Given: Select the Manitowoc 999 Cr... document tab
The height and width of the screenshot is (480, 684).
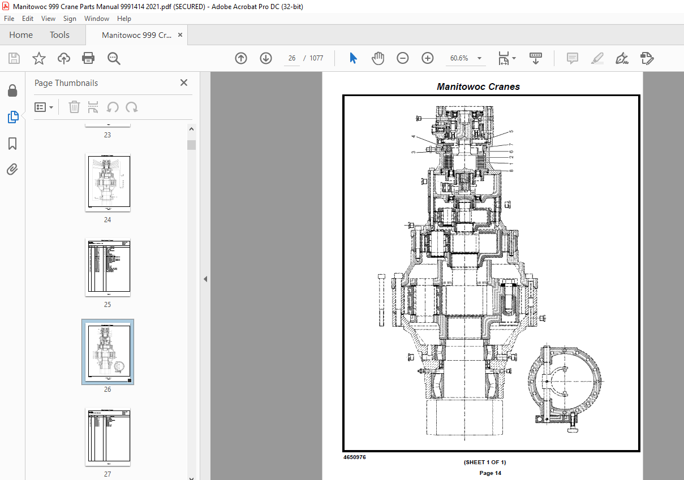Looking at the screenshot, I should click(136, 35).
